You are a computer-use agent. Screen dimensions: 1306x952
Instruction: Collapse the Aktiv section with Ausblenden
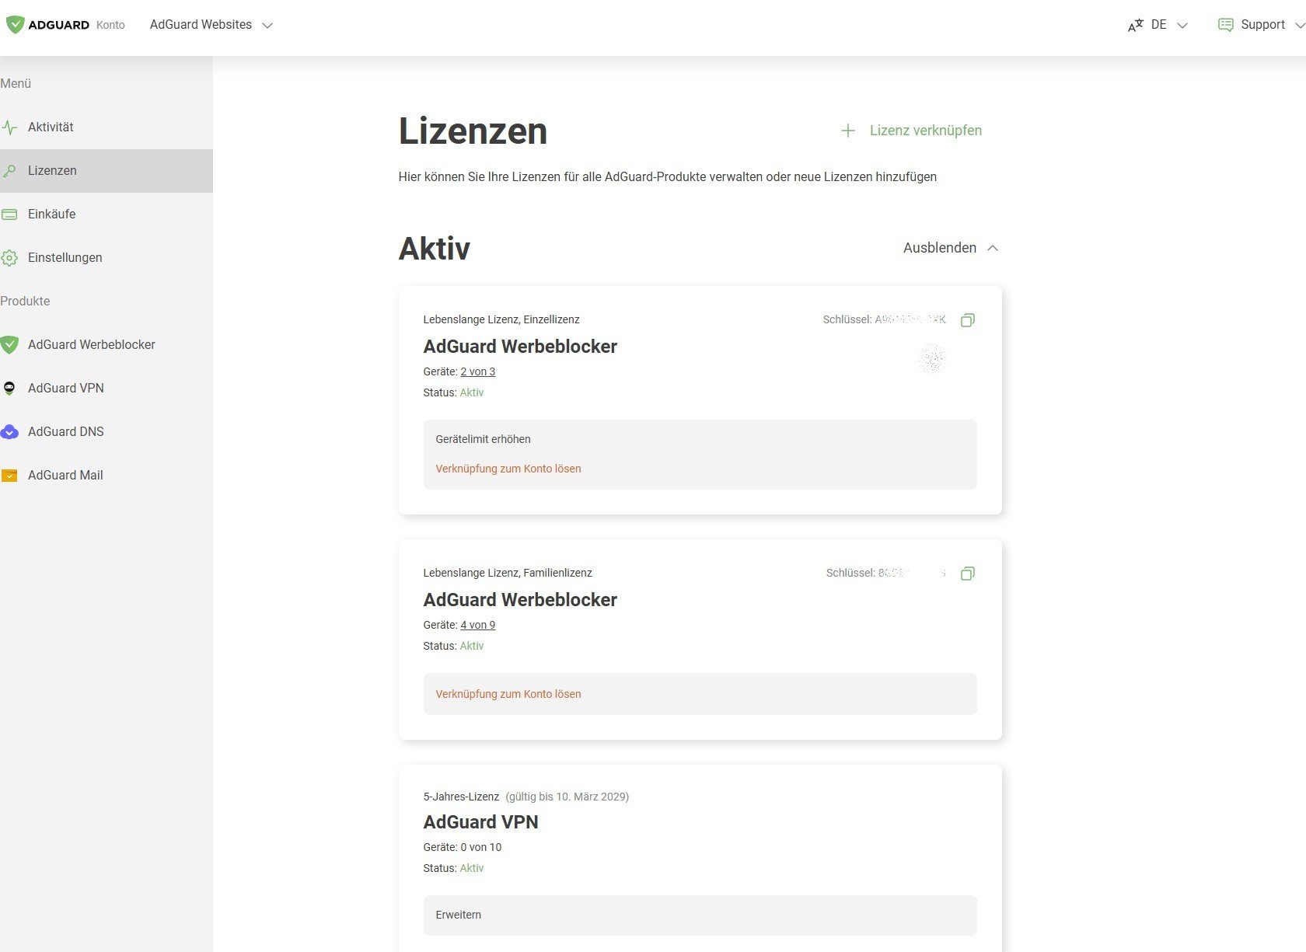coord(950,248)
